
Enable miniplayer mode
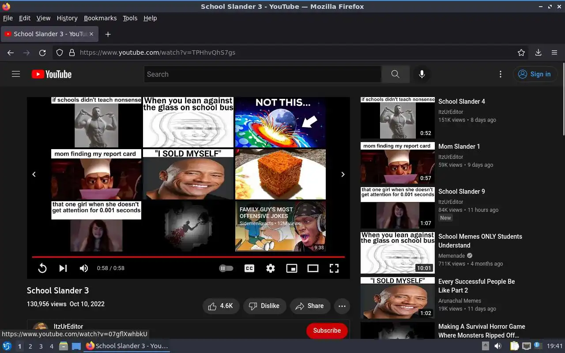tap(292, 268)
